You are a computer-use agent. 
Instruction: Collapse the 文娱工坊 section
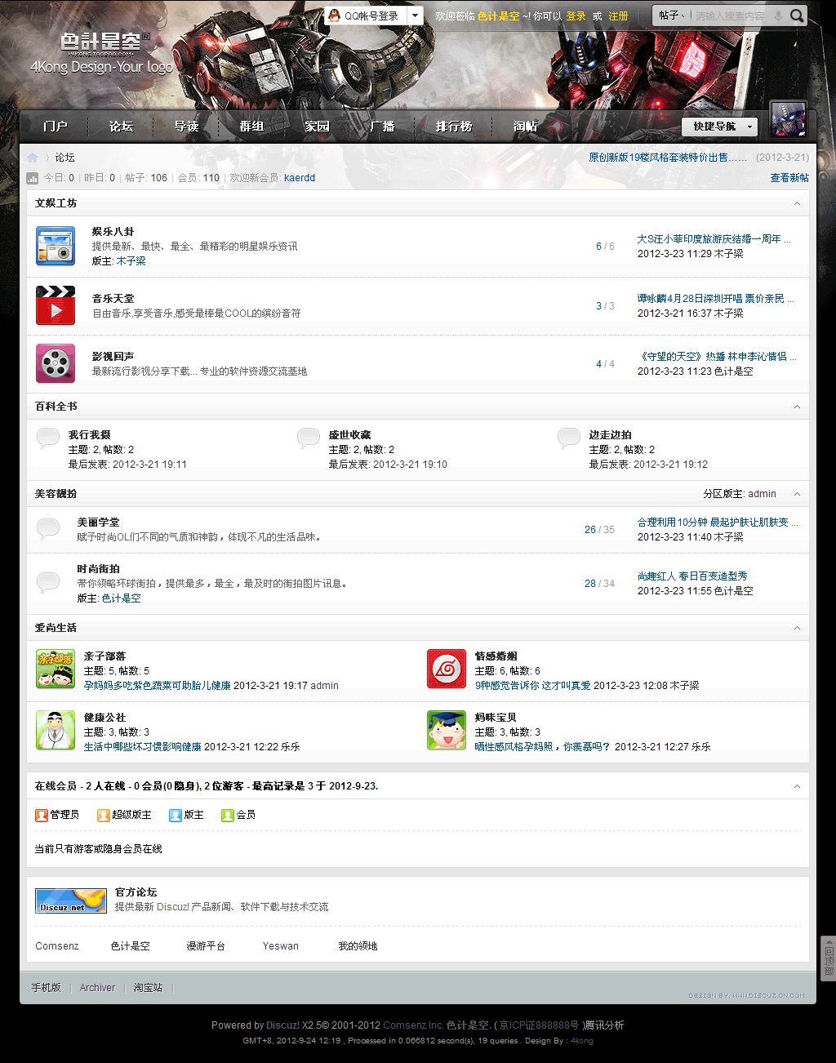[798, 203]
